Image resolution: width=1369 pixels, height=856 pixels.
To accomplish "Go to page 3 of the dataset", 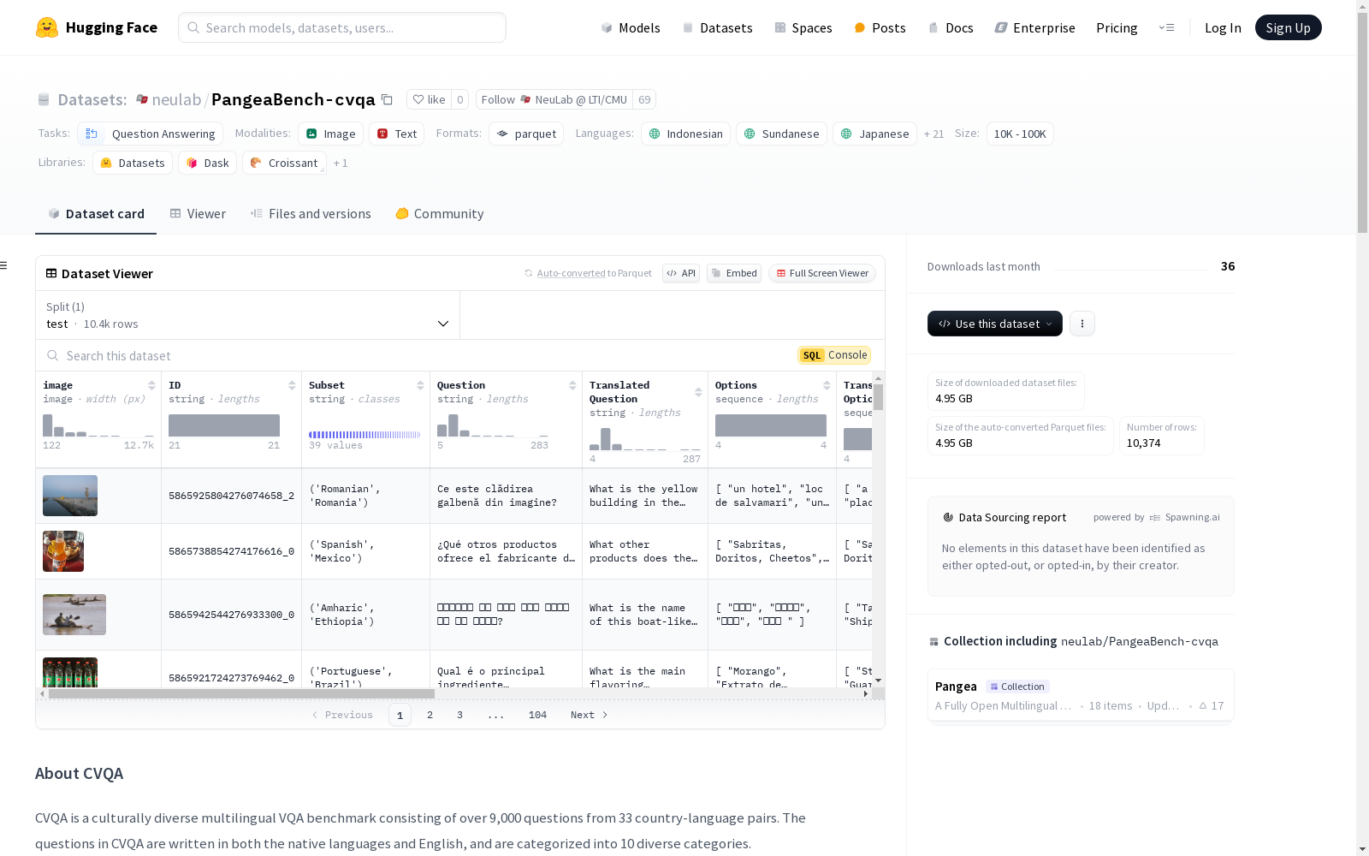I will click(459, 715).
